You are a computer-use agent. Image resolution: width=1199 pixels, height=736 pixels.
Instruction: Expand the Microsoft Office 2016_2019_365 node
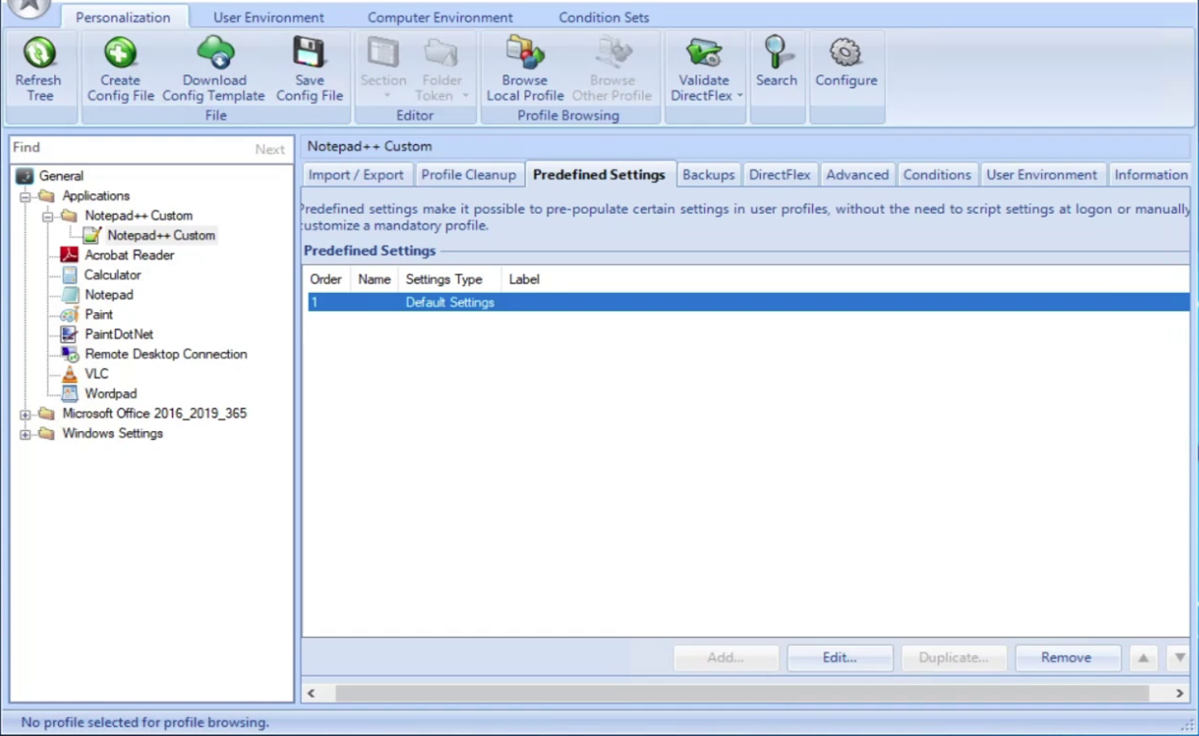[x=24, y=414]
